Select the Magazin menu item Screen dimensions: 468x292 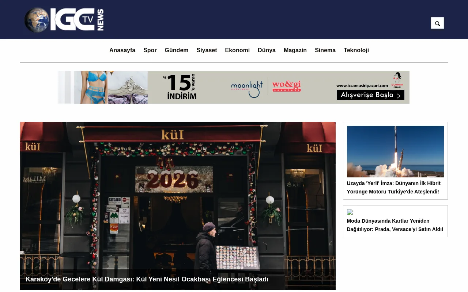[x=295, y=50]
